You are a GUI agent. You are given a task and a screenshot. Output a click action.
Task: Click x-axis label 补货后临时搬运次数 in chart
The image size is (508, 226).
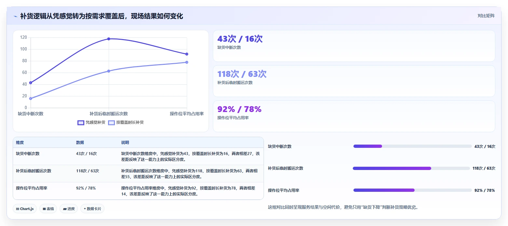point(109,114)
